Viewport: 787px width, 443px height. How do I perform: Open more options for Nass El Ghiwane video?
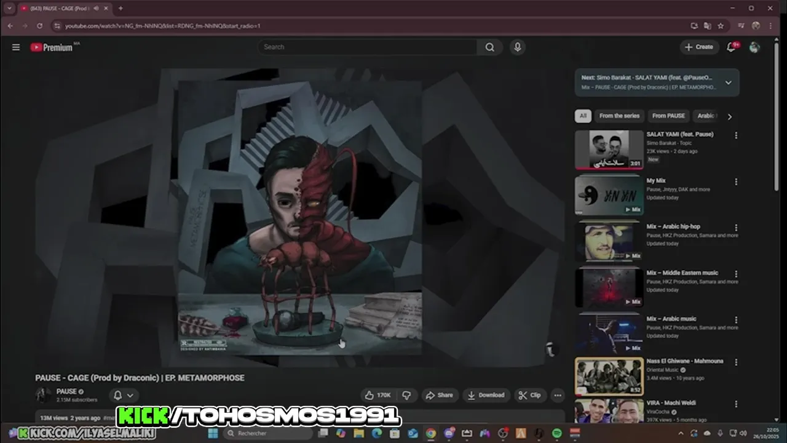tap(736, 362)
